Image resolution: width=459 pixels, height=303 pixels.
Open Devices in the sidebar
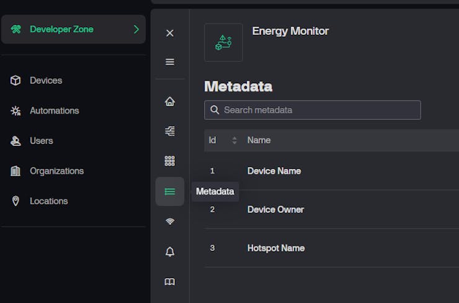pos(45,81)
